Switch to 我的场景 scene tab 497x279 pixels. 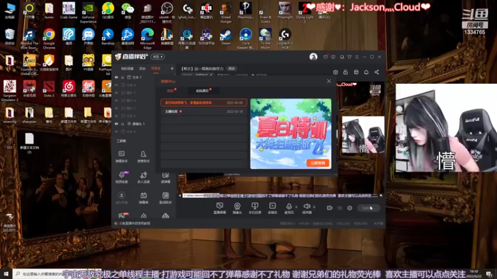[127, 69]
